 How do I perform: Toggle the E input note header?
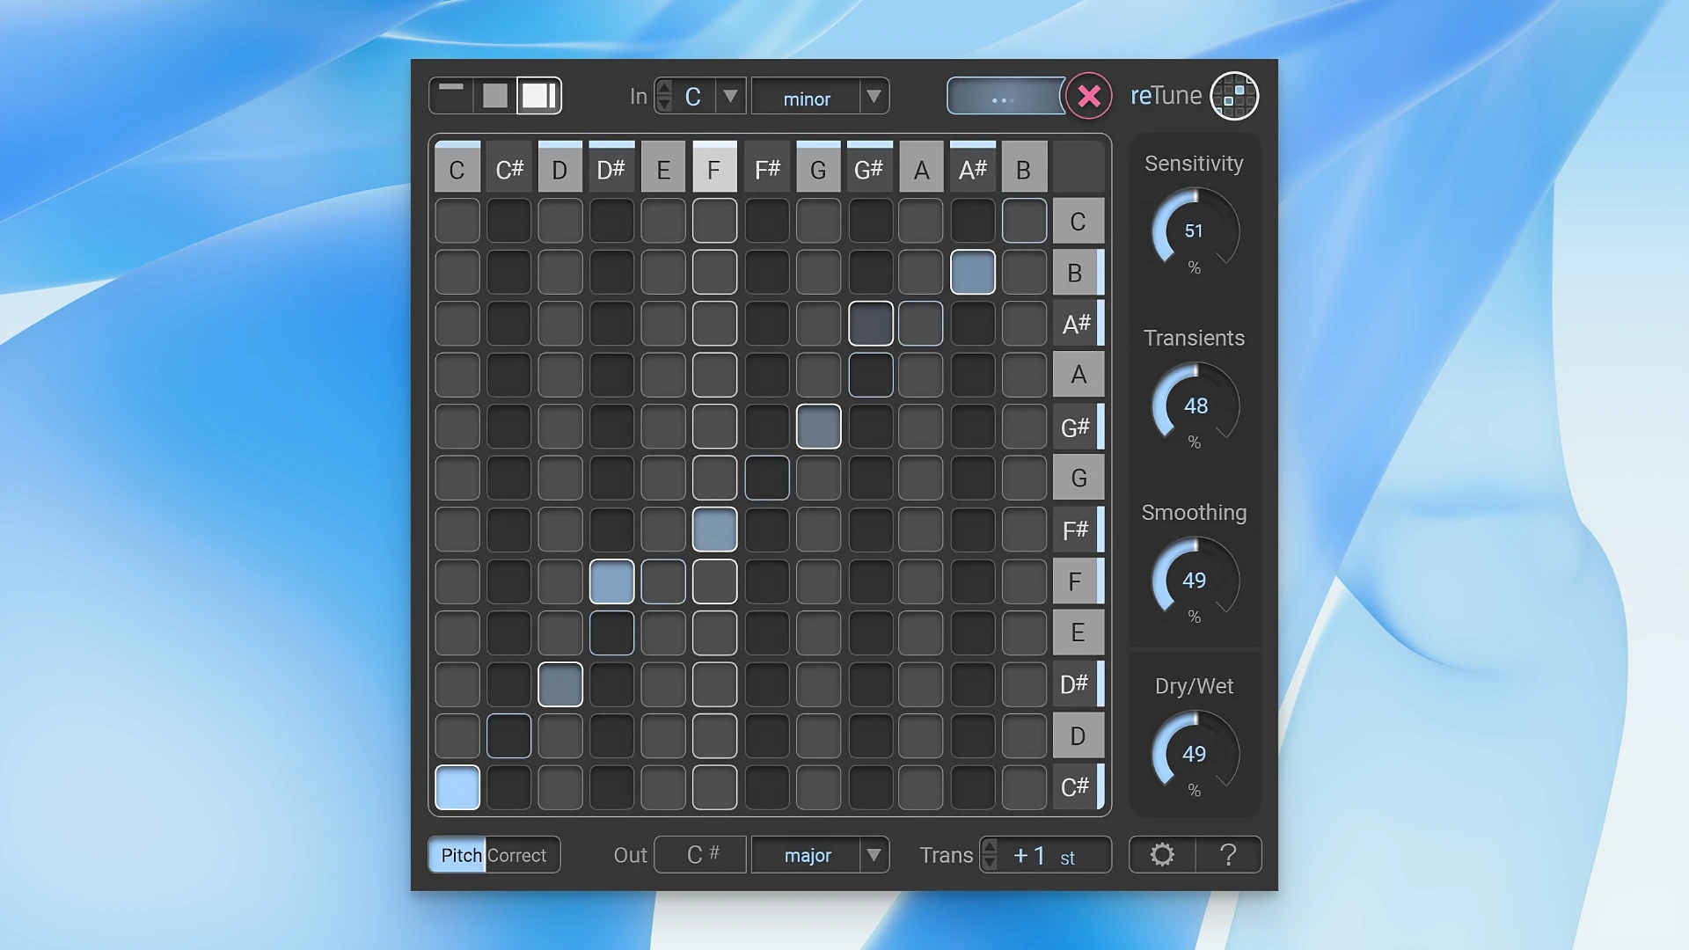(663, 168)
